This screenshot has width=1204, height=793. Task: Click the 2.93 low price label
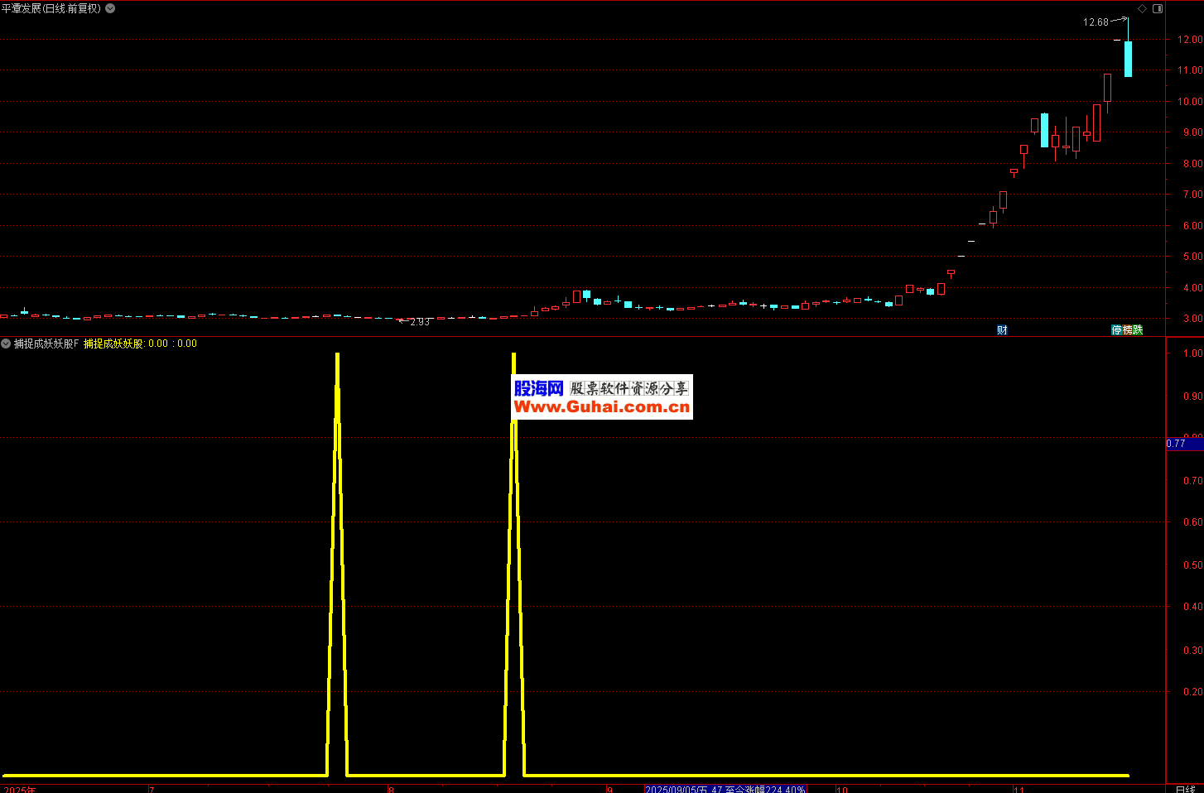click(420, 322)
